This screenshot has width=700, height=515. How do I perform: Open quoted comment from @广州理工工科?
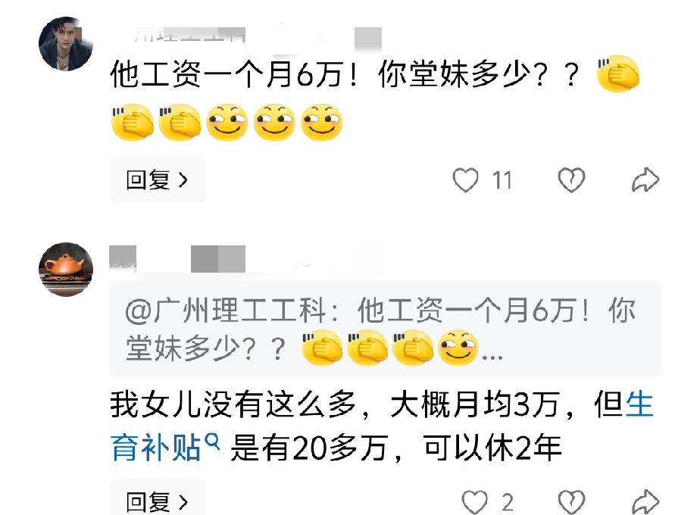[385, 329]
